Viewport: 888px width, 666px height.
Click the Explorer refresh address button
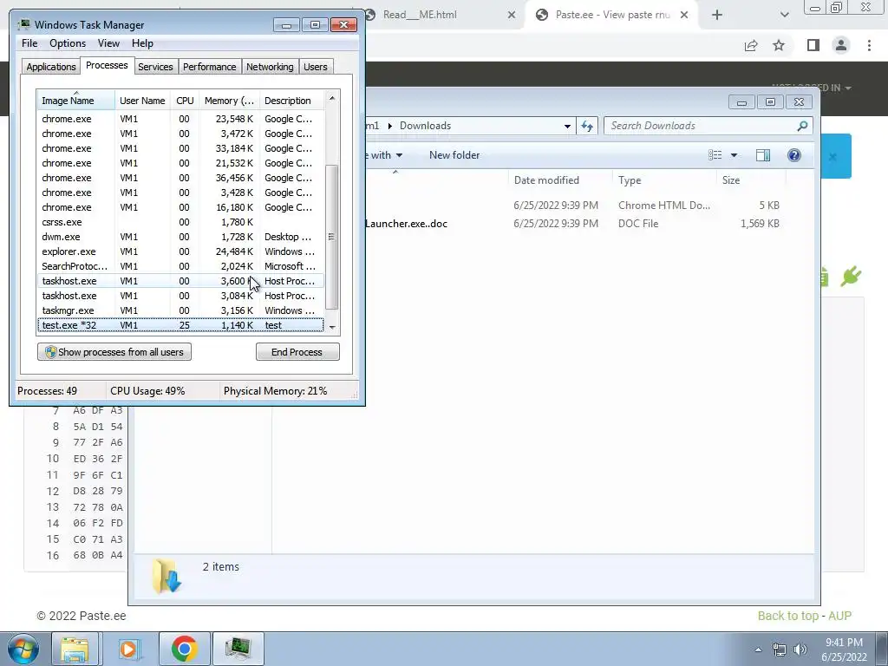point(587,126)
